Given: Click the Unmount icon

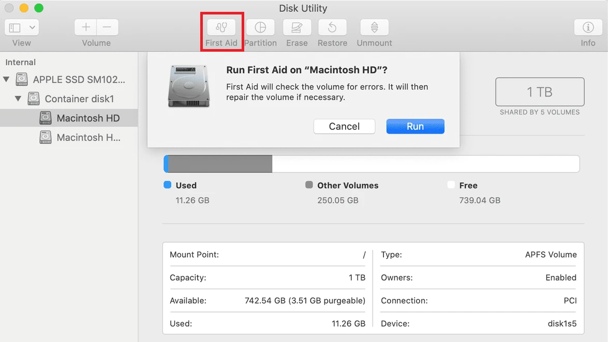Looking at the screenshot, I should pos(374,27).
